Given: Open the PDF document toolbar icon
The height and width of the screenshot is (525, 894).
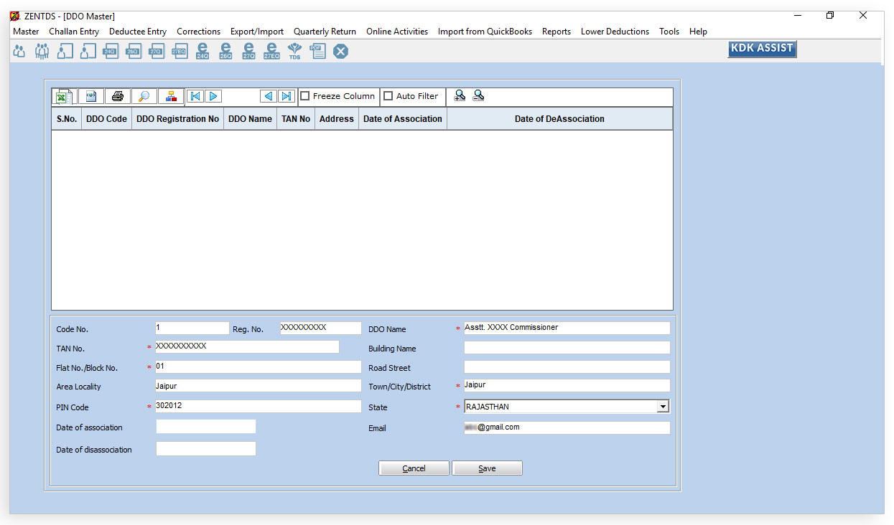Looking at the screenshot, I should (317, 51).
